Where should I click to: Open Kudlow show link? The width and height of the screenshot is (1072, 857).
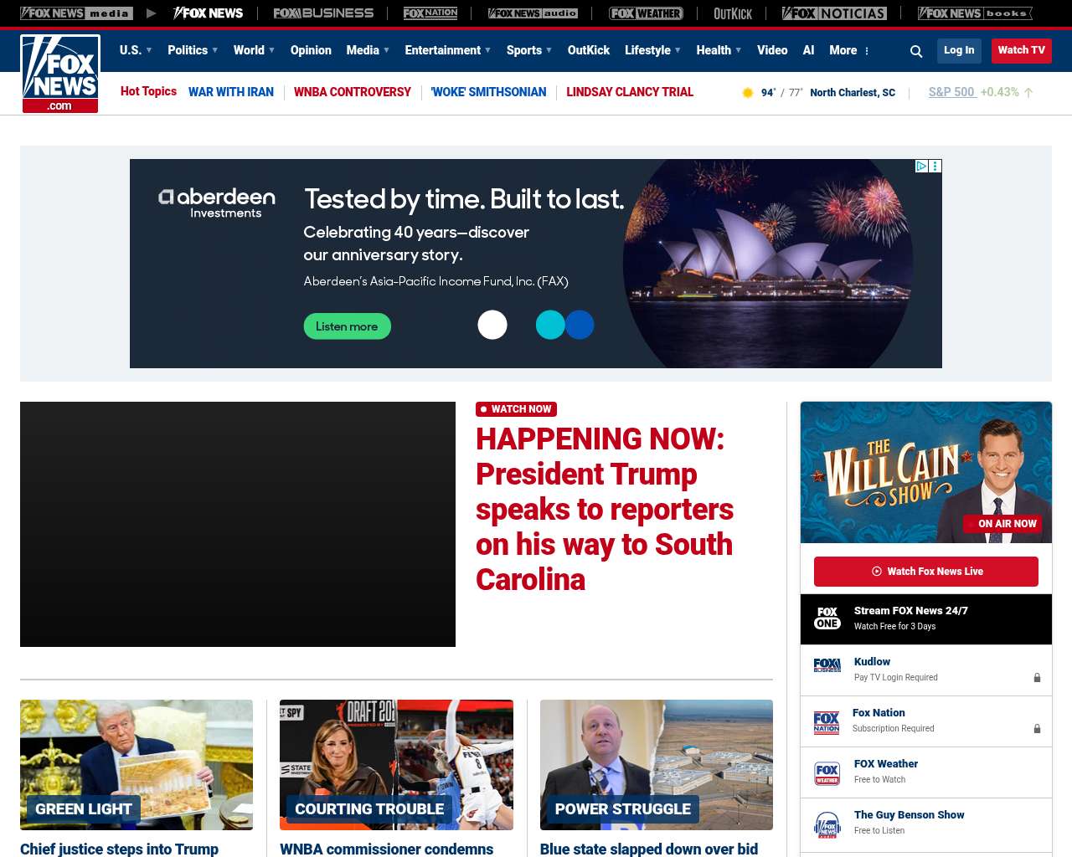872,662
